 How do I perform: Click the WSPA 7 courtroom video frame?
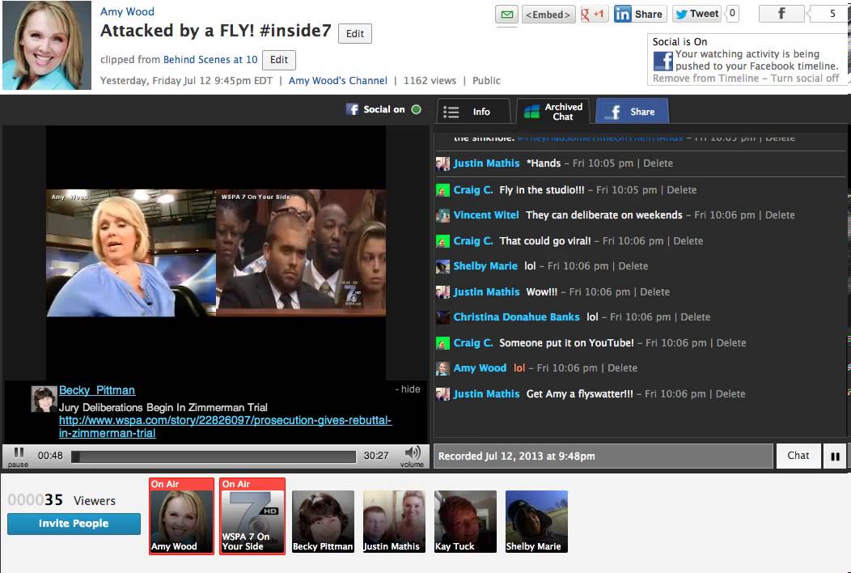coord(301,253)
